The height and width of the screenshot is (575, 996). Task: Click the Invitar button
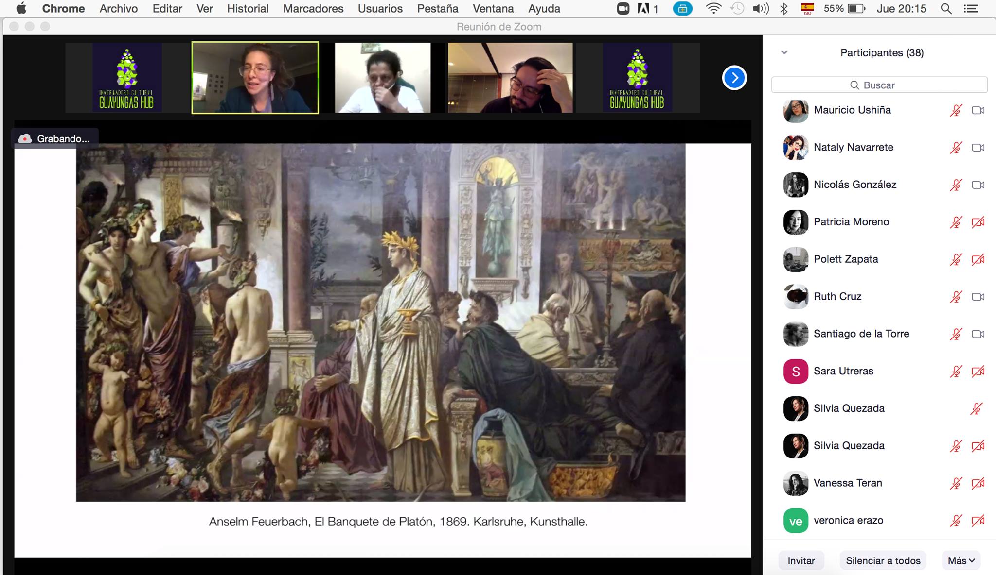click(801, 560)
